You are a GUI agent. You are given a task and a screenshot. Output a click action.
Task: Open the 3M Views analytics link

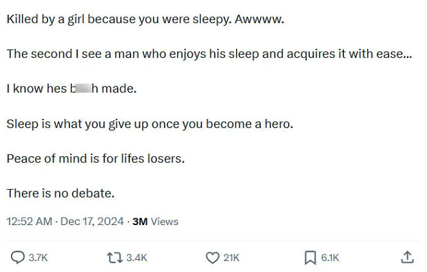(x=155, y=221)
